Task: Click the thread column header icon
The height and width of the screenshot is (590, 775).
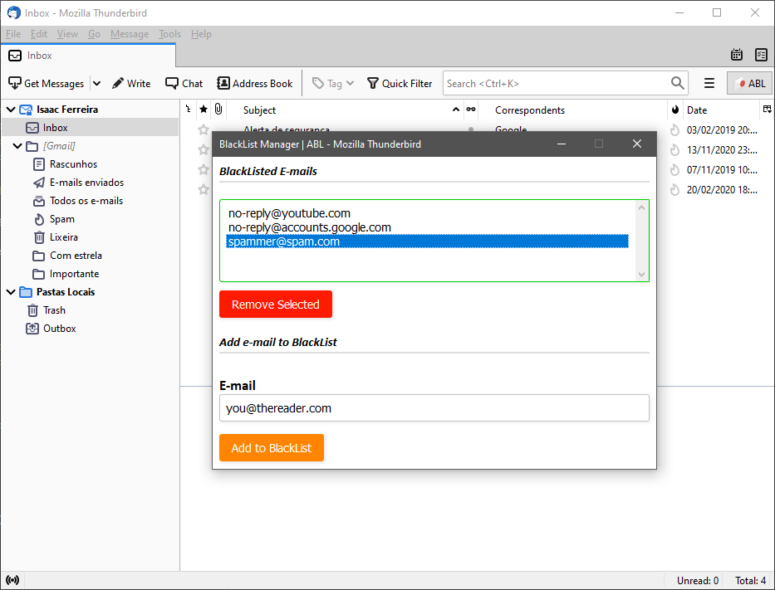Action: [x=189, y=110]
